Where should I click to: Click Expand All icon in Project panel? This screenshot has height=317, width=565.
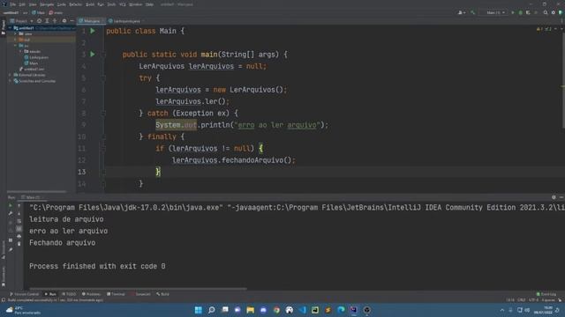tap(47, 21)
